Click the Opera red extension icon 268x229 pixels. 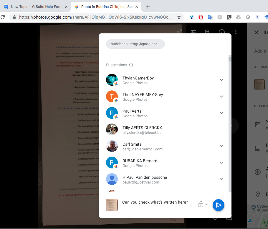pos(201,17)
